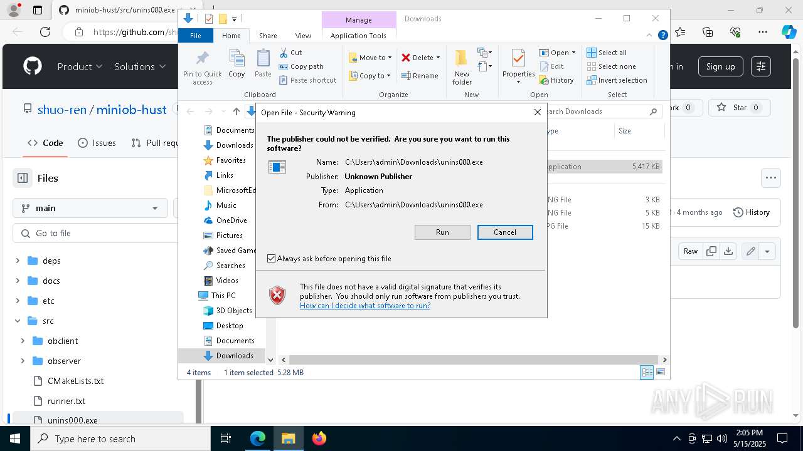Click the horizontal scrollbar in file list

[474, 360]
